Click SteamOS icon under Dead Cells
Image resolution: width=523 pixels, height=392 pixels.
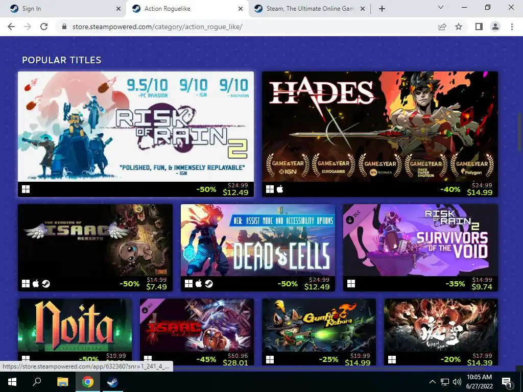pos(209,284)
